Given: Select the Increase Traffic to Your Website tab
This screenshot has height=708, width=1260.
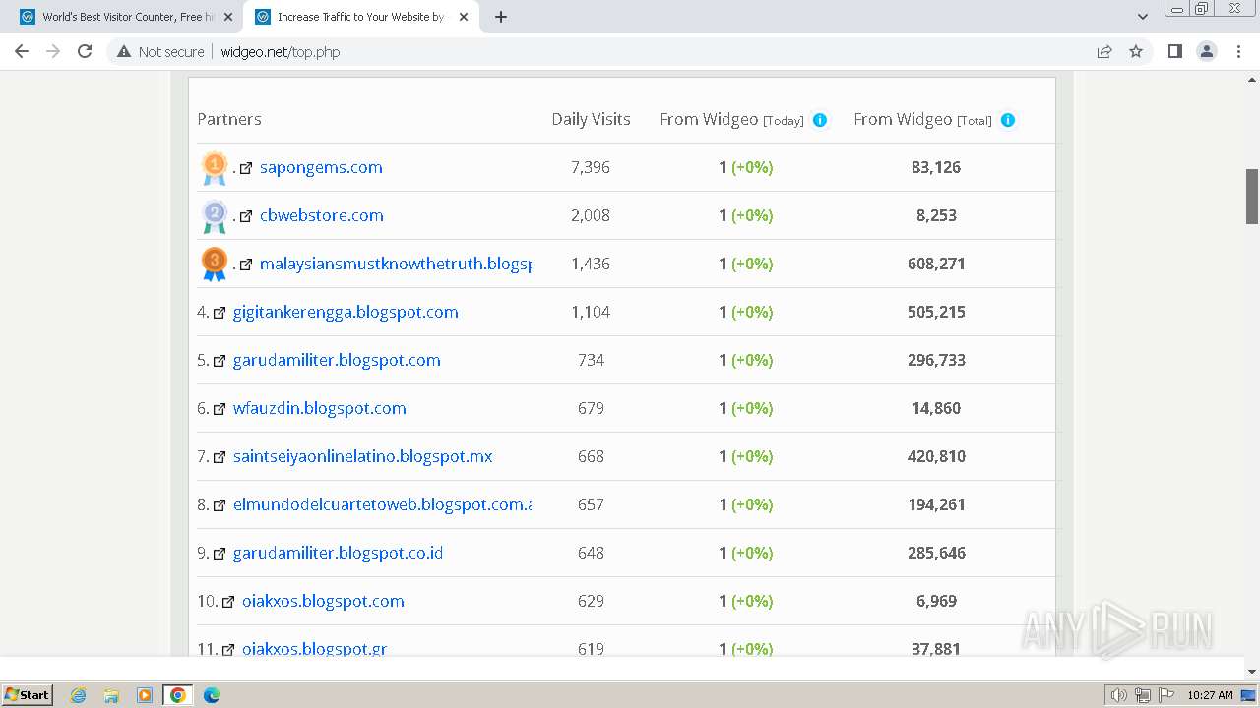Looking at the screenshot, I should 362,17.
